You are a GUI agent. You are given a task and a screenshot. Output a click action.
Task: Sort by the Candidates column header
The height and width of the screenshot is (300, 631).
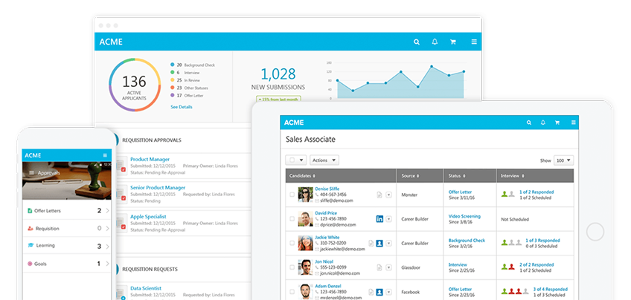click(341, 176)
